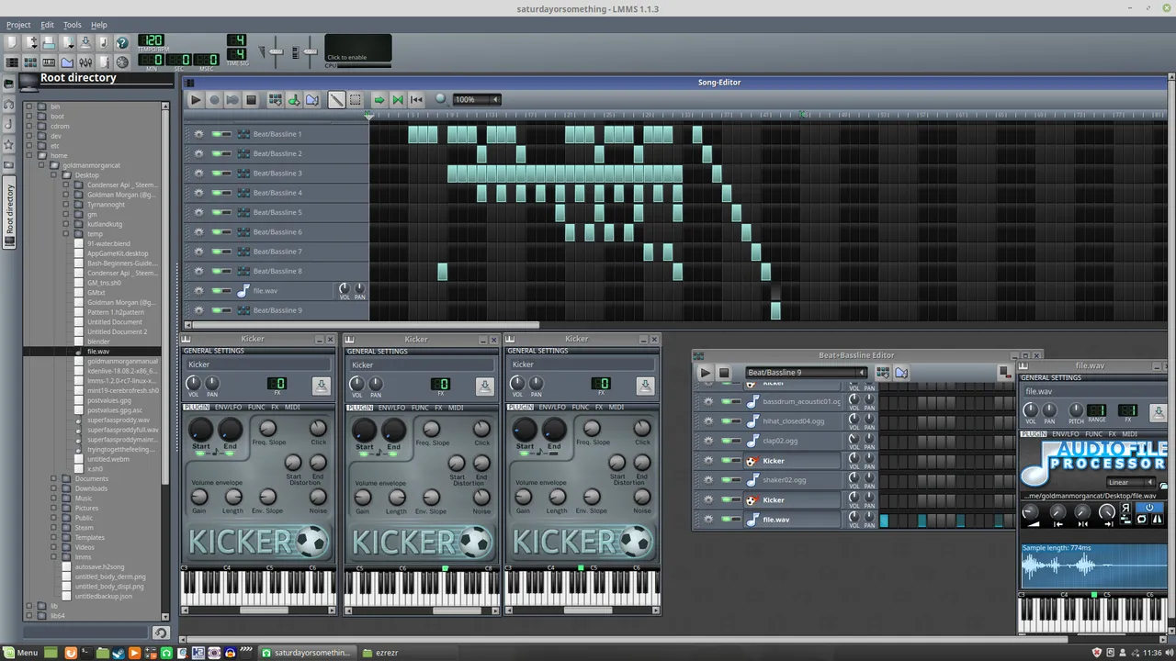Play pattern in Beat+Bassline Editor
This screenshot has height=661, width=1176.
click(705, 373)
